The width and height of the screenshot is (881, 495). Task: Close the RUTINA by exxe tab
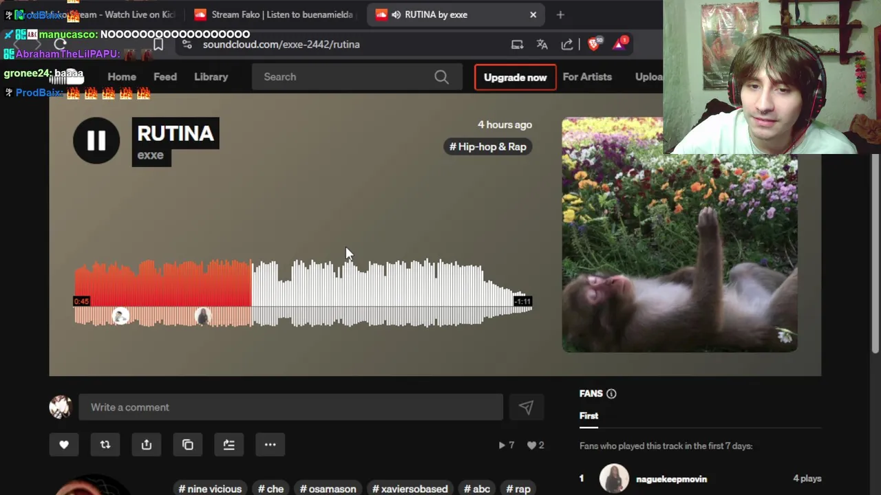533,14
